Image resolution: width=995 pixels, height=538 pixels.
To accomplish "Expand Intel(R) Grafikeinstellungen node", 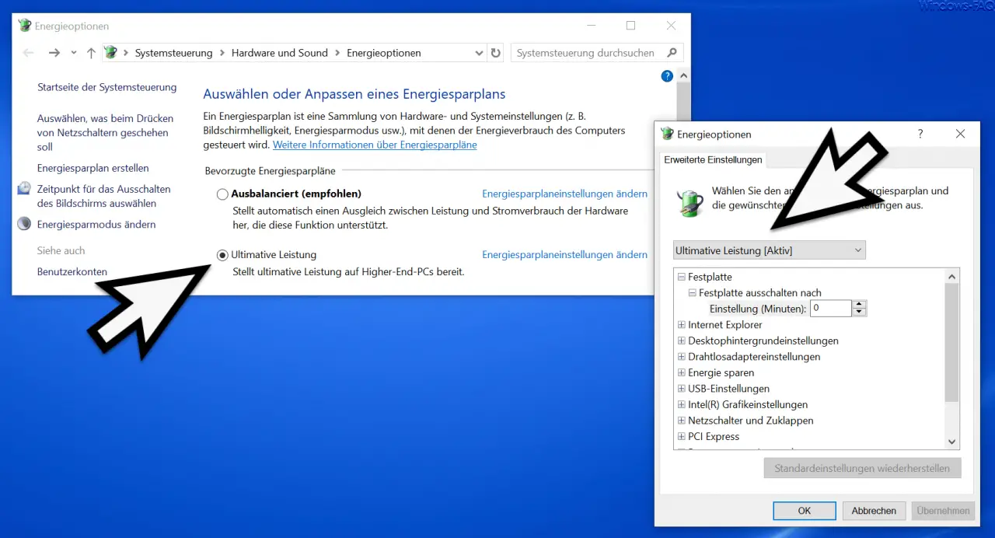I will point(682,404).
